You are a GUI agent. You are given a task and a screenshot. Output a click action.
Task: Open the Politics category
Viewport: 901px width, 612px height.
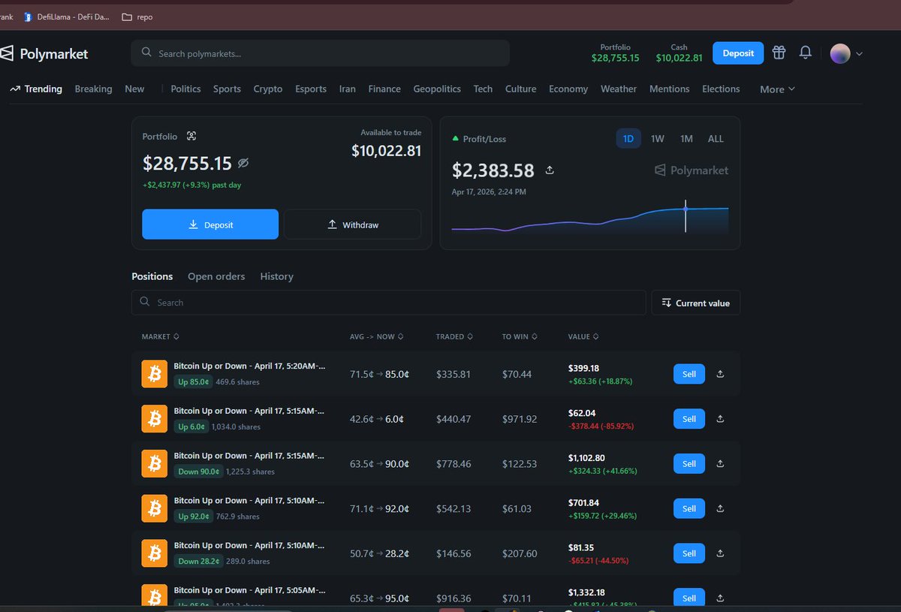[x=185, y=89]
